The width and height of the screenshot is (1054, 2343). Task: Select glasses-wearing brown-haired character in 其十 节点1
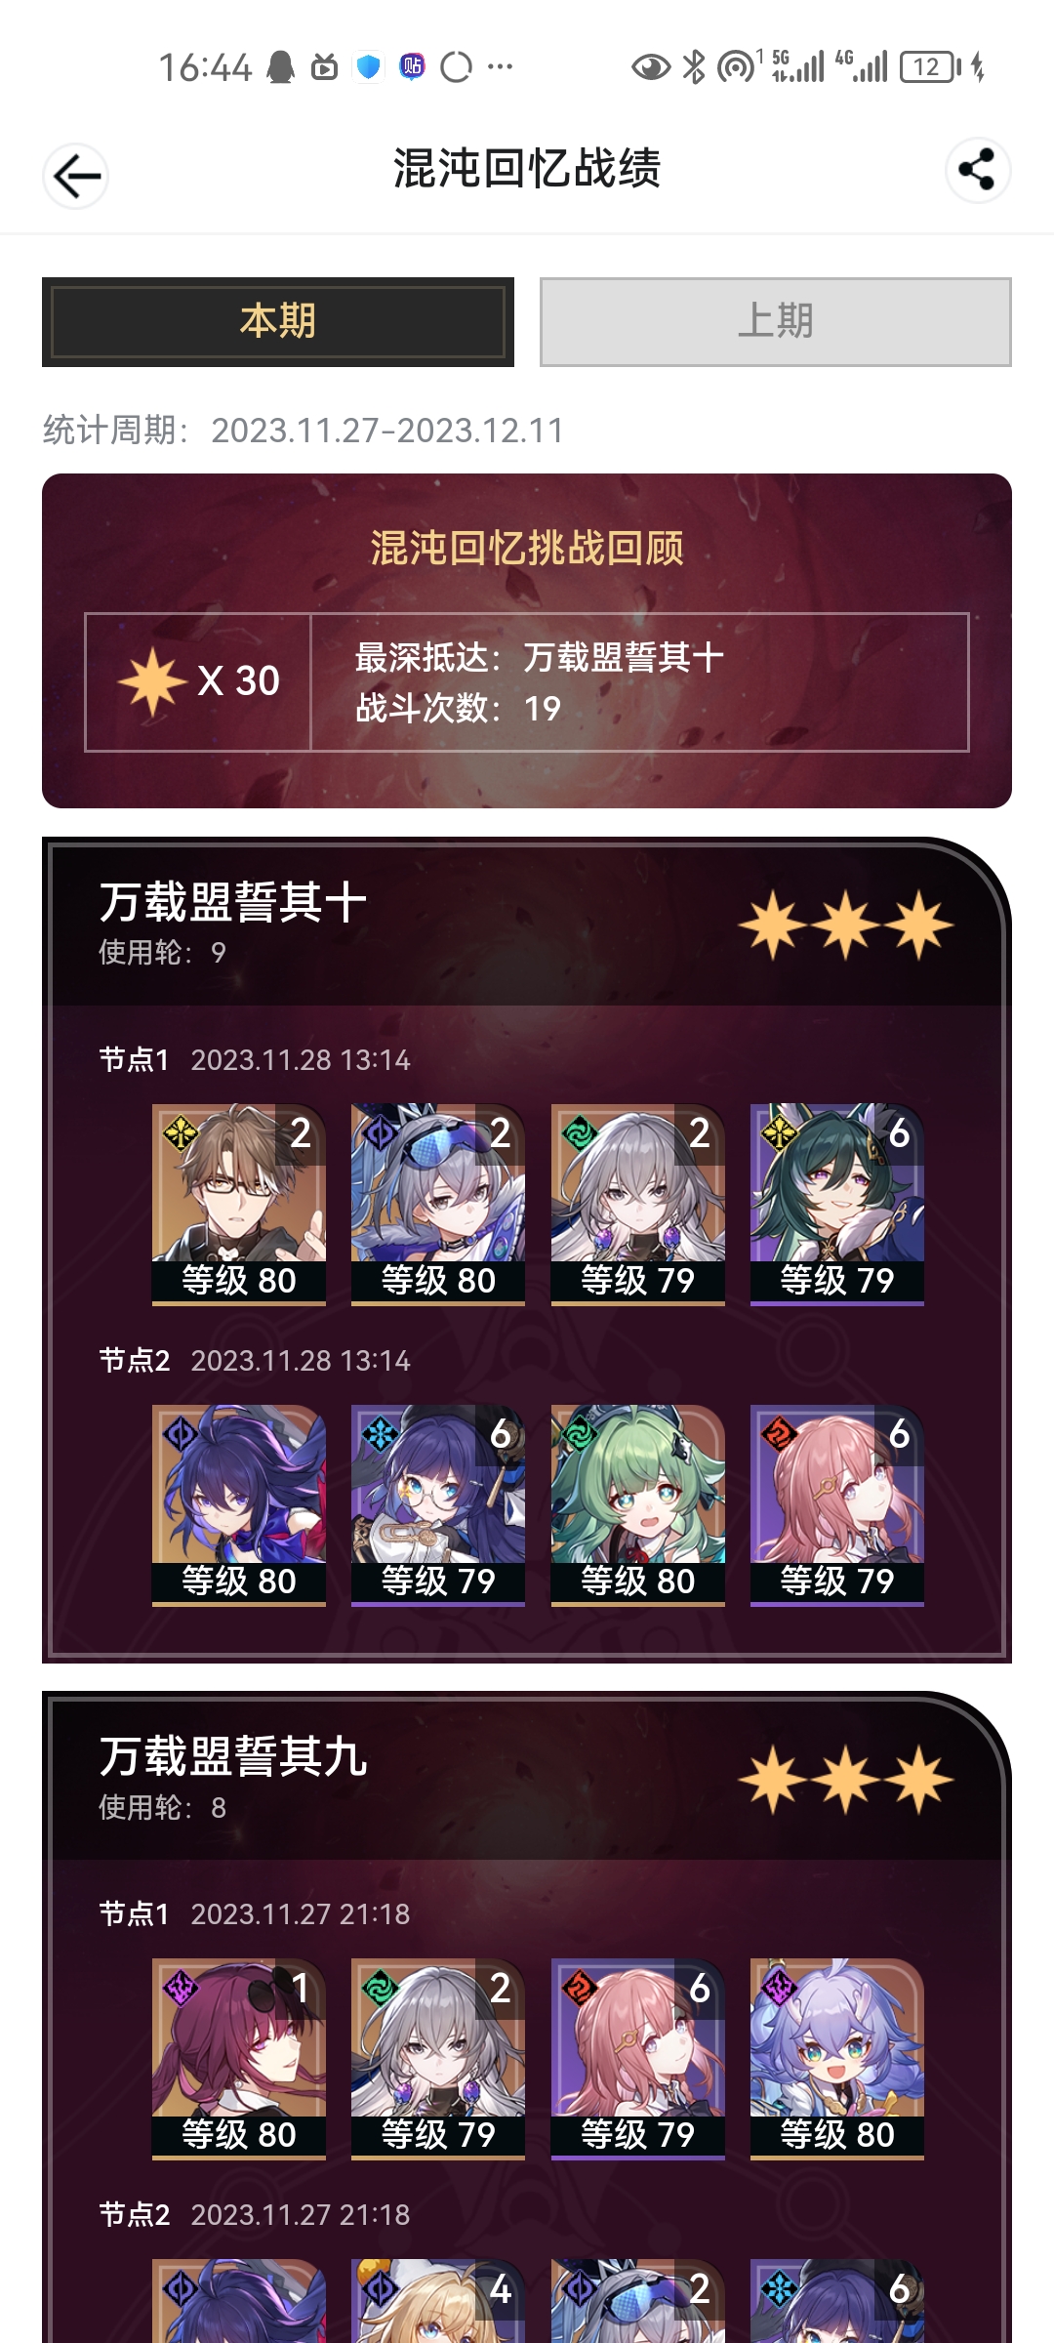[x=239, y=1205]
